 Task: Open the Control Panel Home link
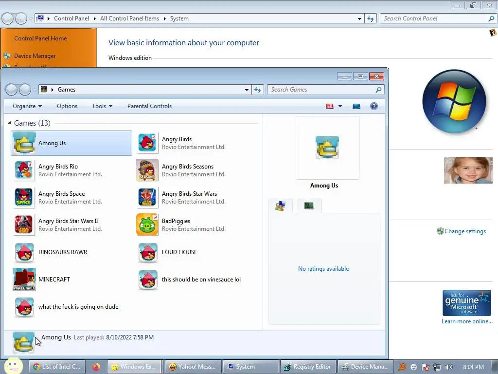pos(40,38)
